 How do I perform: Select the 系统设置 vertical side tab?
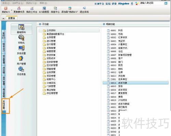4,105
